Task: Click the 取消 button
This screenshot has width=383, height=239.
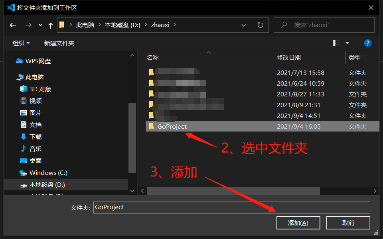Action: [x=348, y=223]
